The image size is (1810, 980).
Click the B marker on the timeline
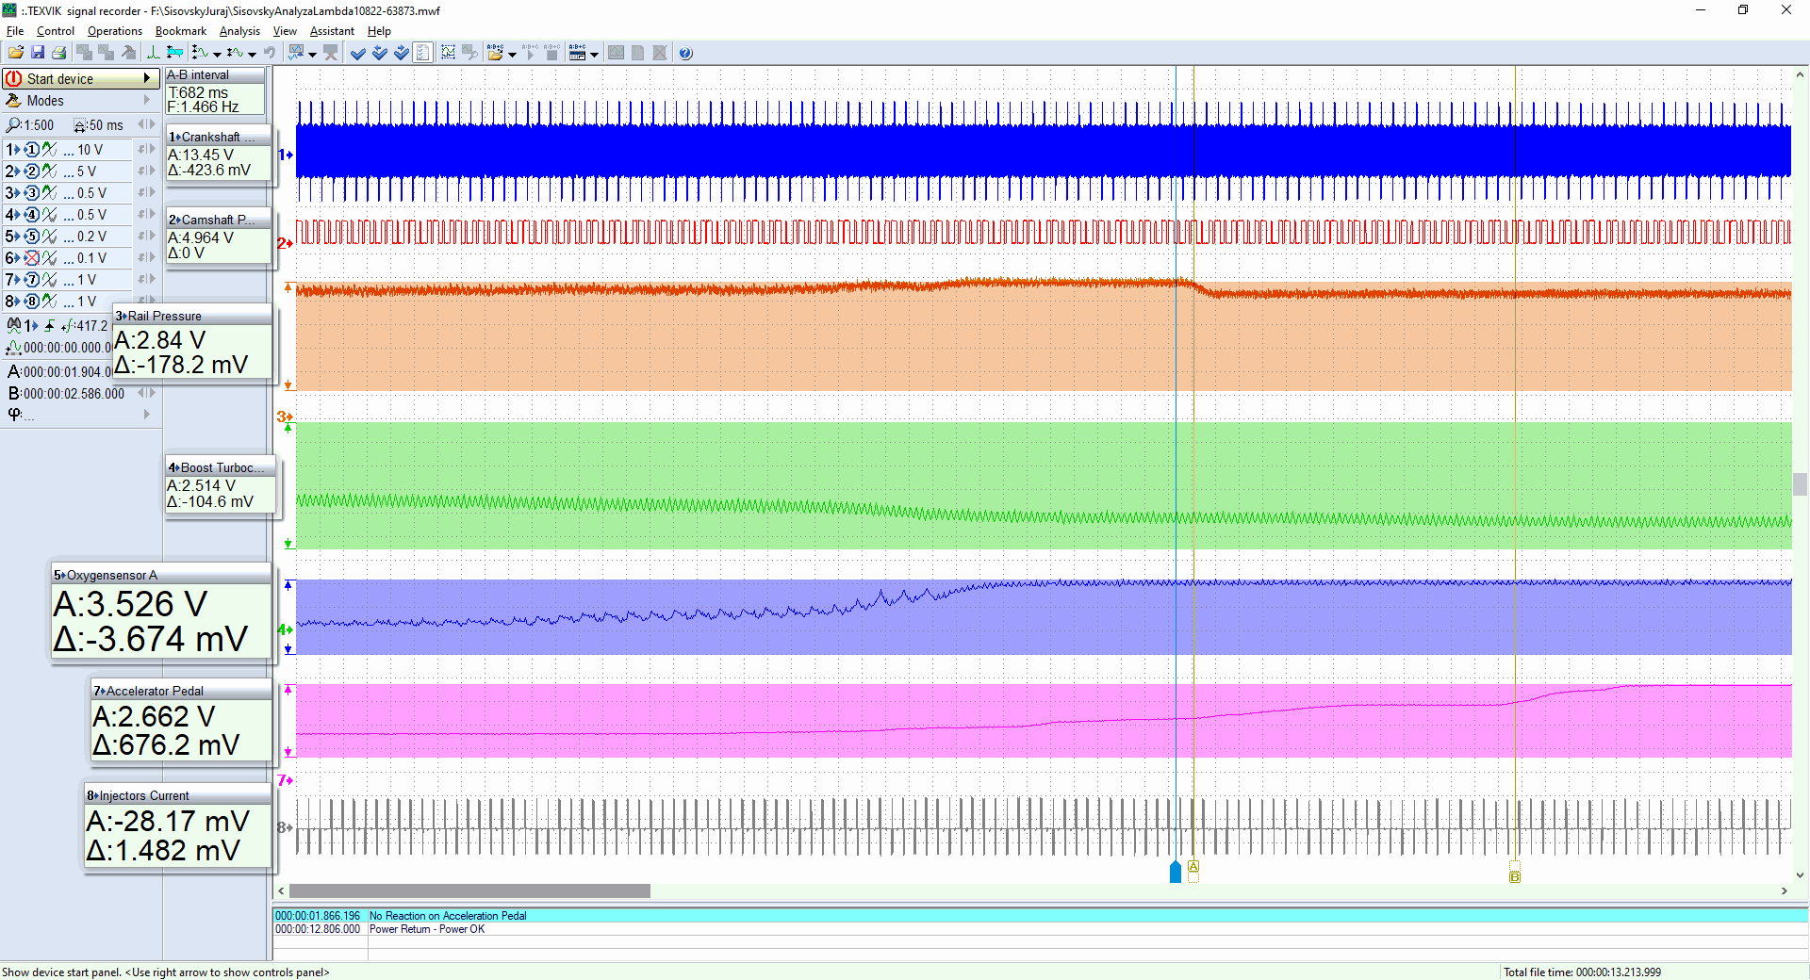click(x=1515, y=877)
